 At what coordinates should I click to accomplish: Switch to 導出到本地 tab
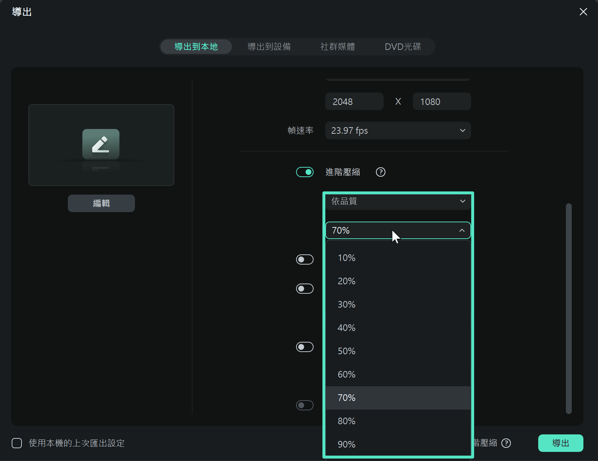[x=196, y=47]
